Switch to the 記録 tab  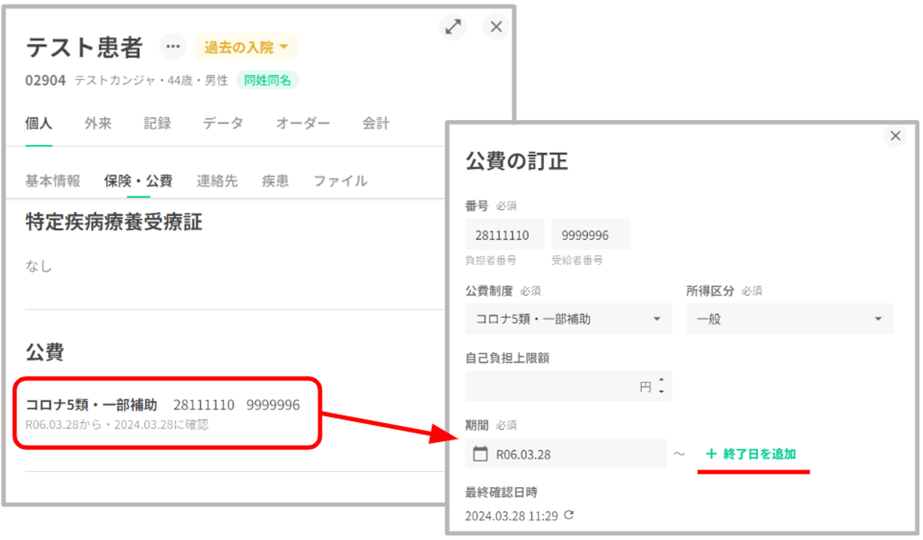click(157, 123)
